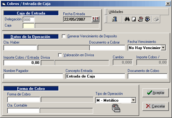Toggle Valoración en Divisa checkbox
Screen dimensions: 172x118
(x=60, y=55)
